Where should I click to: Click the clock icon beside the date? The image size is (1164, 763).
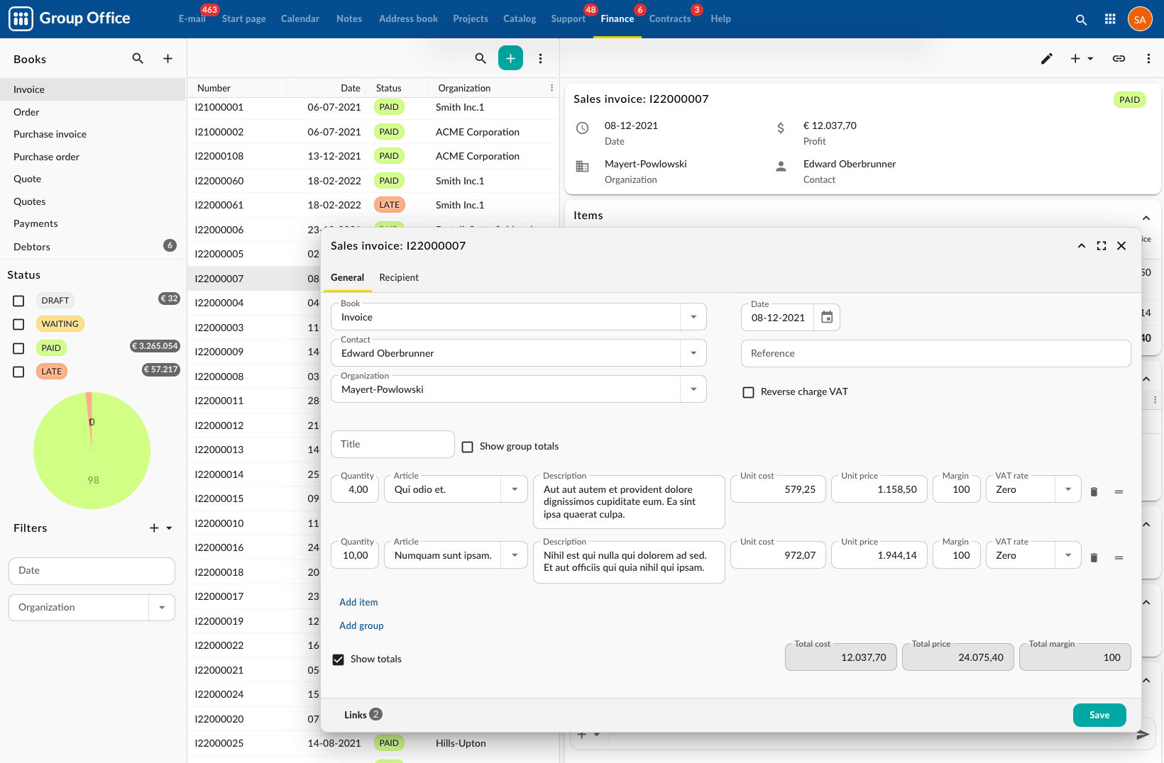pos(582,128)
